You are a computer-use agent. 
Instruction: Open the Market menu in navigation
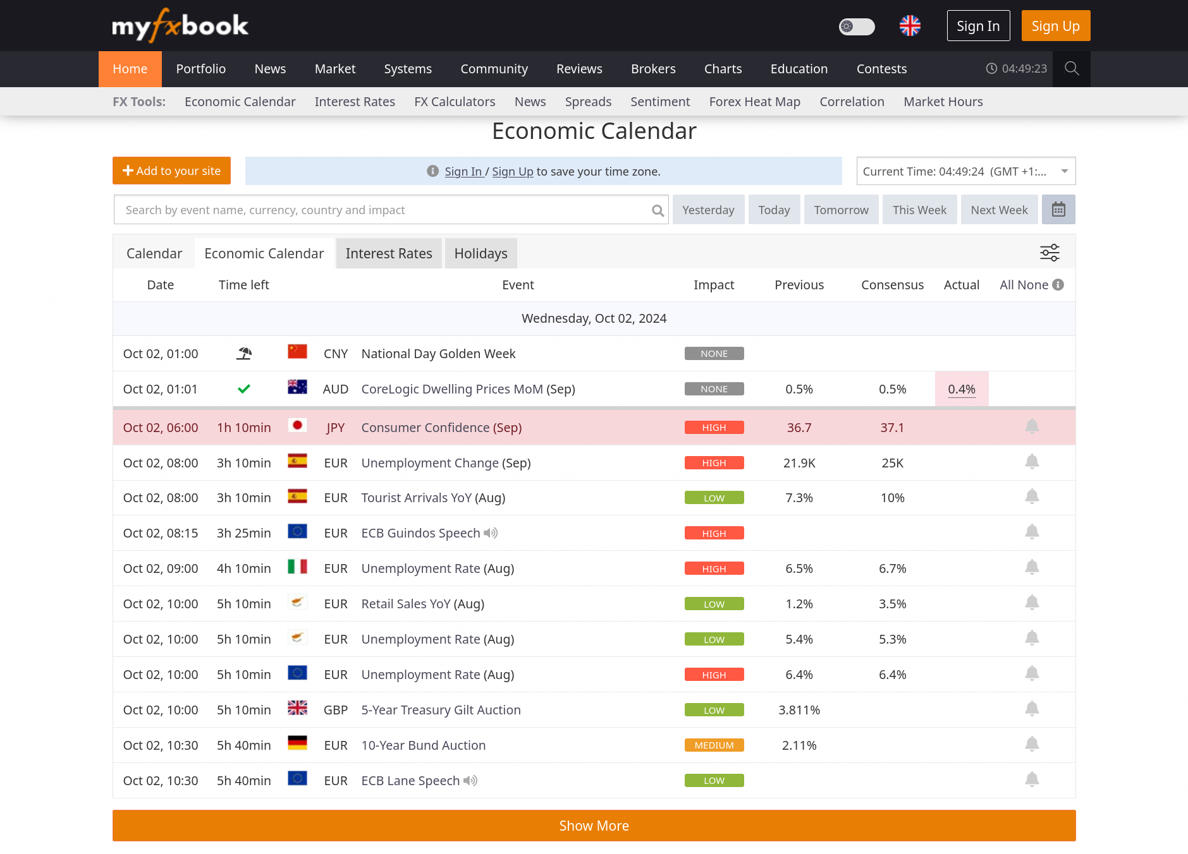[x=334, y=69]
